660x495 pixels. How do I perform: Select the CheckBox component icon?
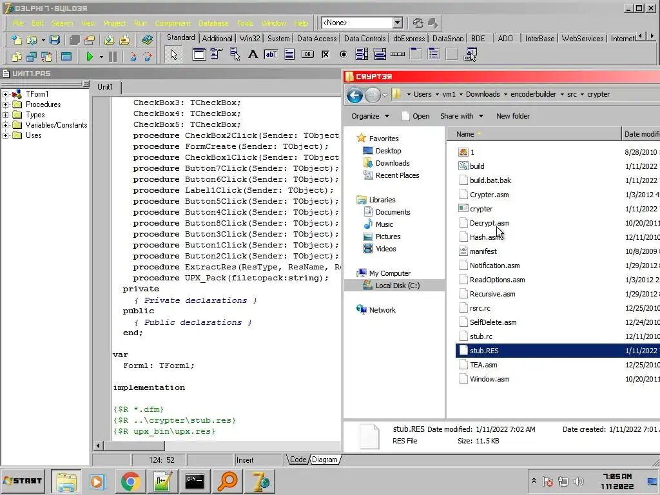pyautogui.click(x=325, y=54)
